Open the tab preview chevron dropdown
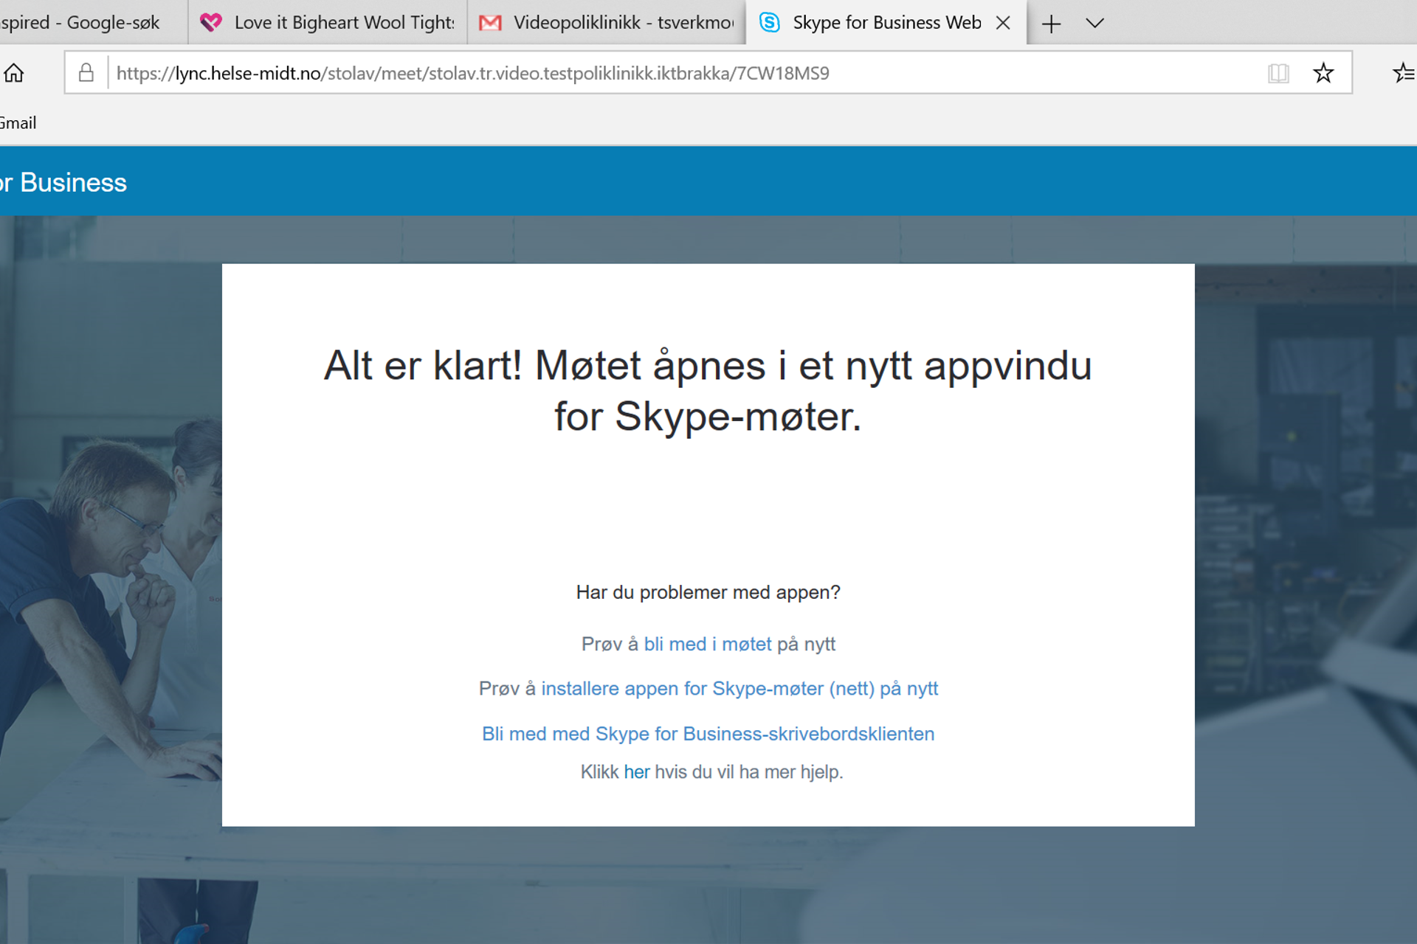The height and width of the screenshot is (944, 1417). coord(1094,24)
